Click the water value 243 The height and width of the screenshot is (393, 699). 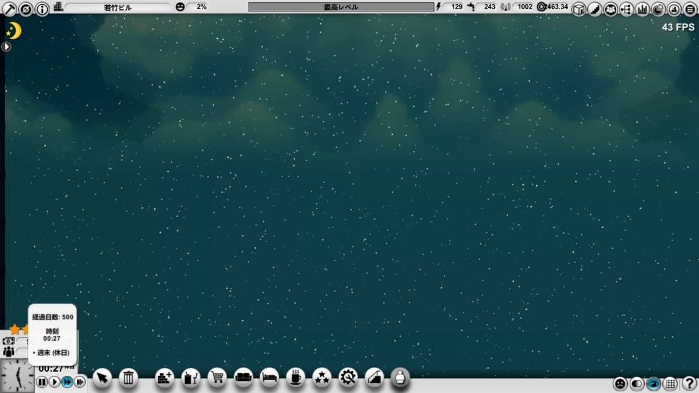click(x=490, y=7)
